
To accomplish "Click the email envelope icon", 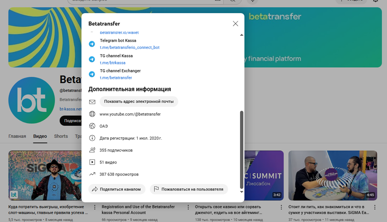I will pyautogui.click(x=92, y=101).
